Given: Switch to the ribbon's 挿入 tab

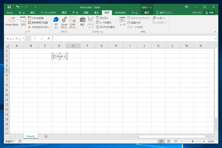Looking at the screenshot, I should click(x=33, y=13).
